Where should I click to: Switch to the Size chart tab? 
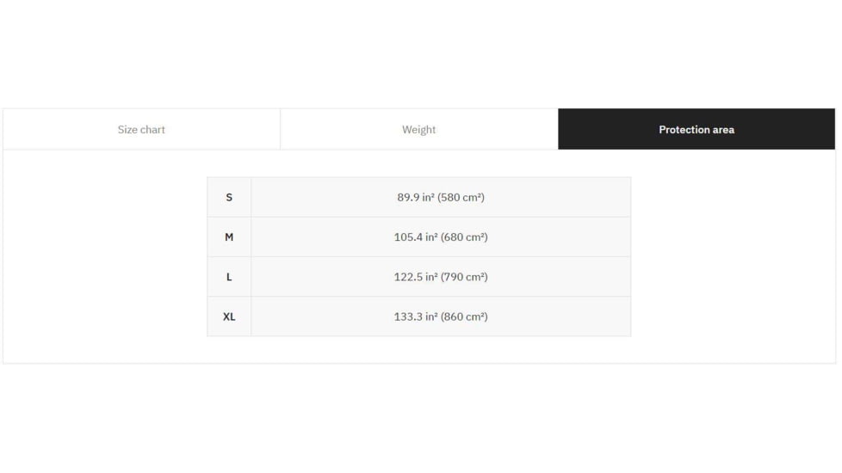(141, 130)
